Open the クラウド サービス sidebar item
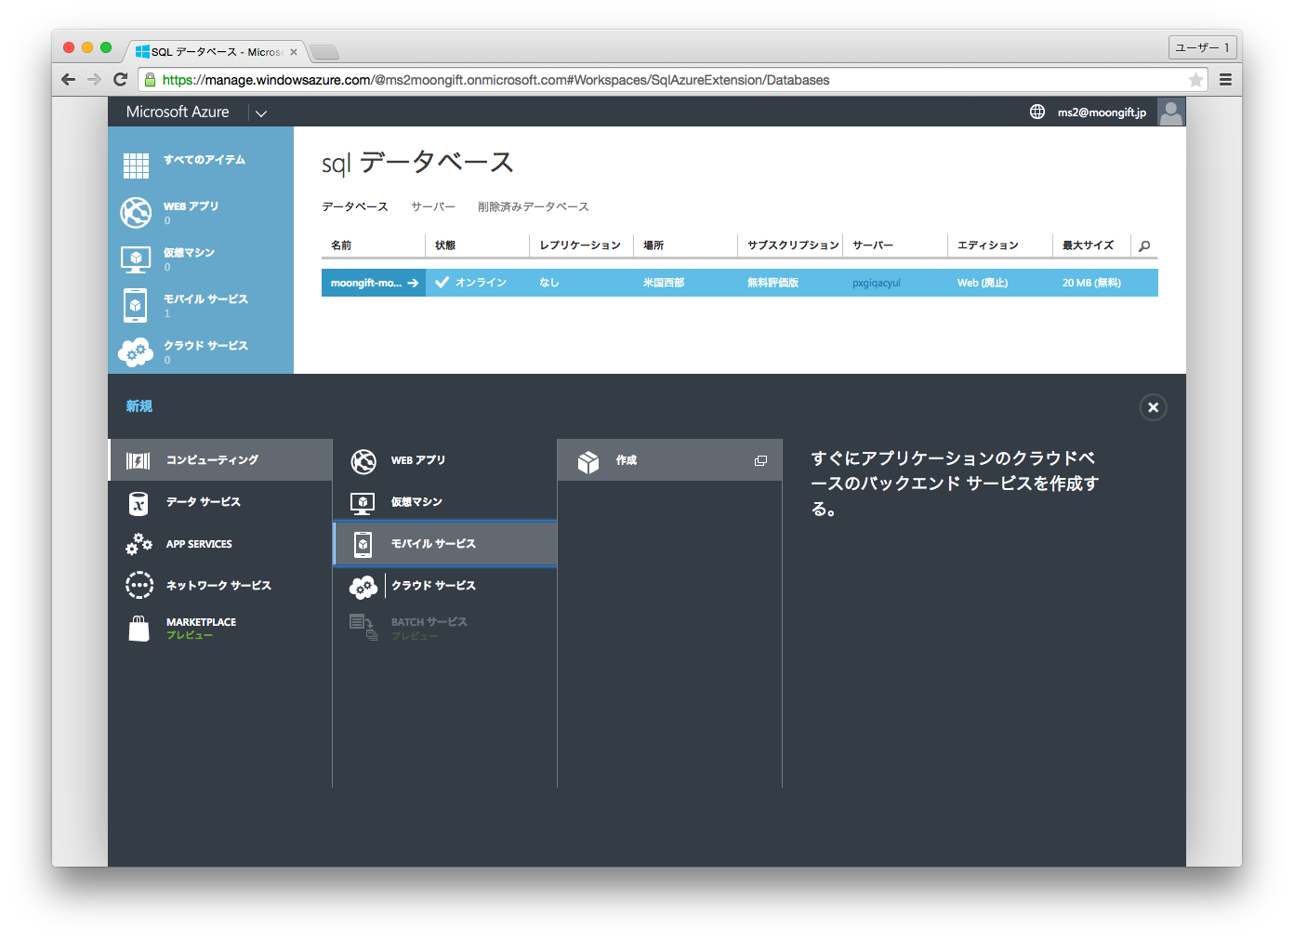Viewport: 1294px width, 941px height. point(205,347)
